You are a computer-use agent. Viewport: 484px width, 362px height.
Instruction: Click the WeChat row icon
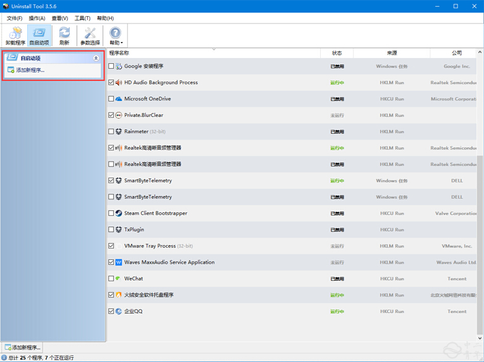tap(119, 278)
